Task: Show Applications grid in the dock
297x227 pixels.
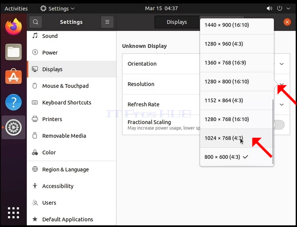Action: click(x=14, y=213)
